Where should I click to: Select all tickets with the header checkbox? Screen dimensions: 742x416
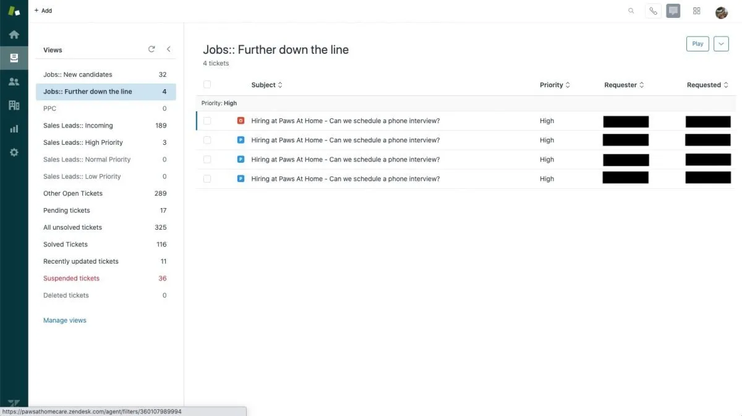pos(207,84)
